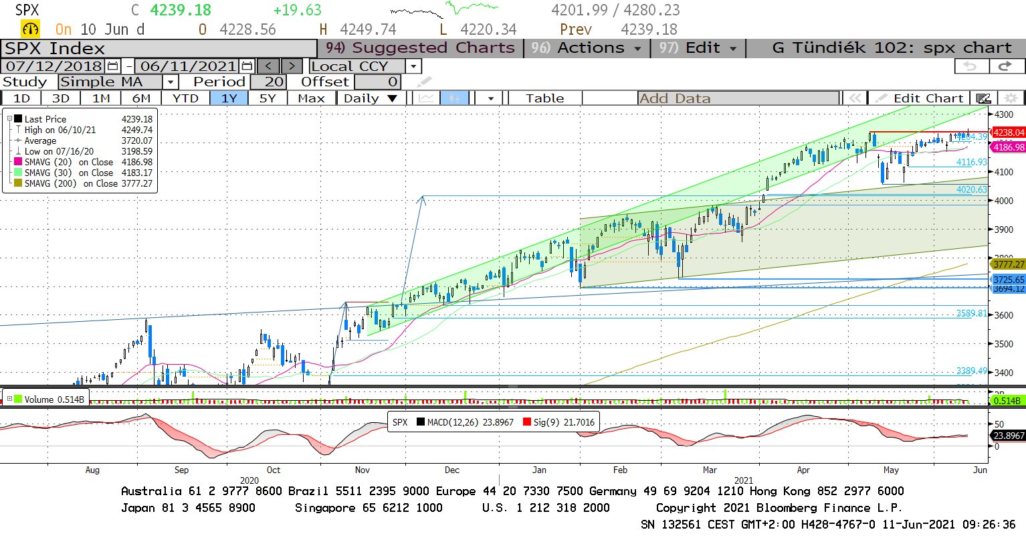
Task: Select the candlestick chart type icon
Action: coord(455,98)
